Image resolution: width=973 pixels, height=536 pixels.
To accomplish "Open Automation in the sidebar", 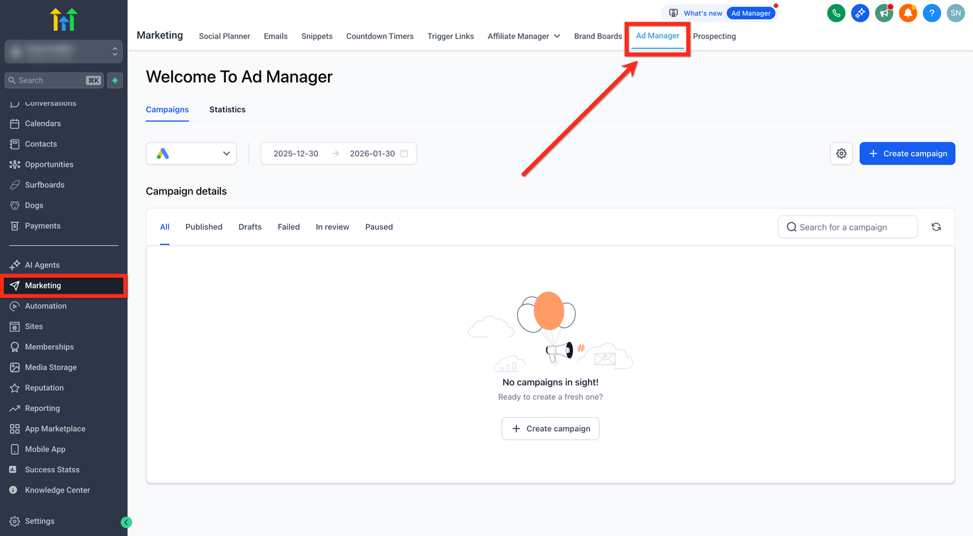I will click(x=46, y=306).
